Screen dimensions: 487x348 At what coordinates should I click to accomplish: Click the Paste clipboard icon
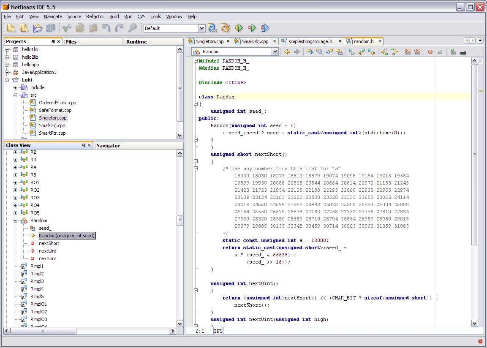pyautogui.click(x=93, y=28)
